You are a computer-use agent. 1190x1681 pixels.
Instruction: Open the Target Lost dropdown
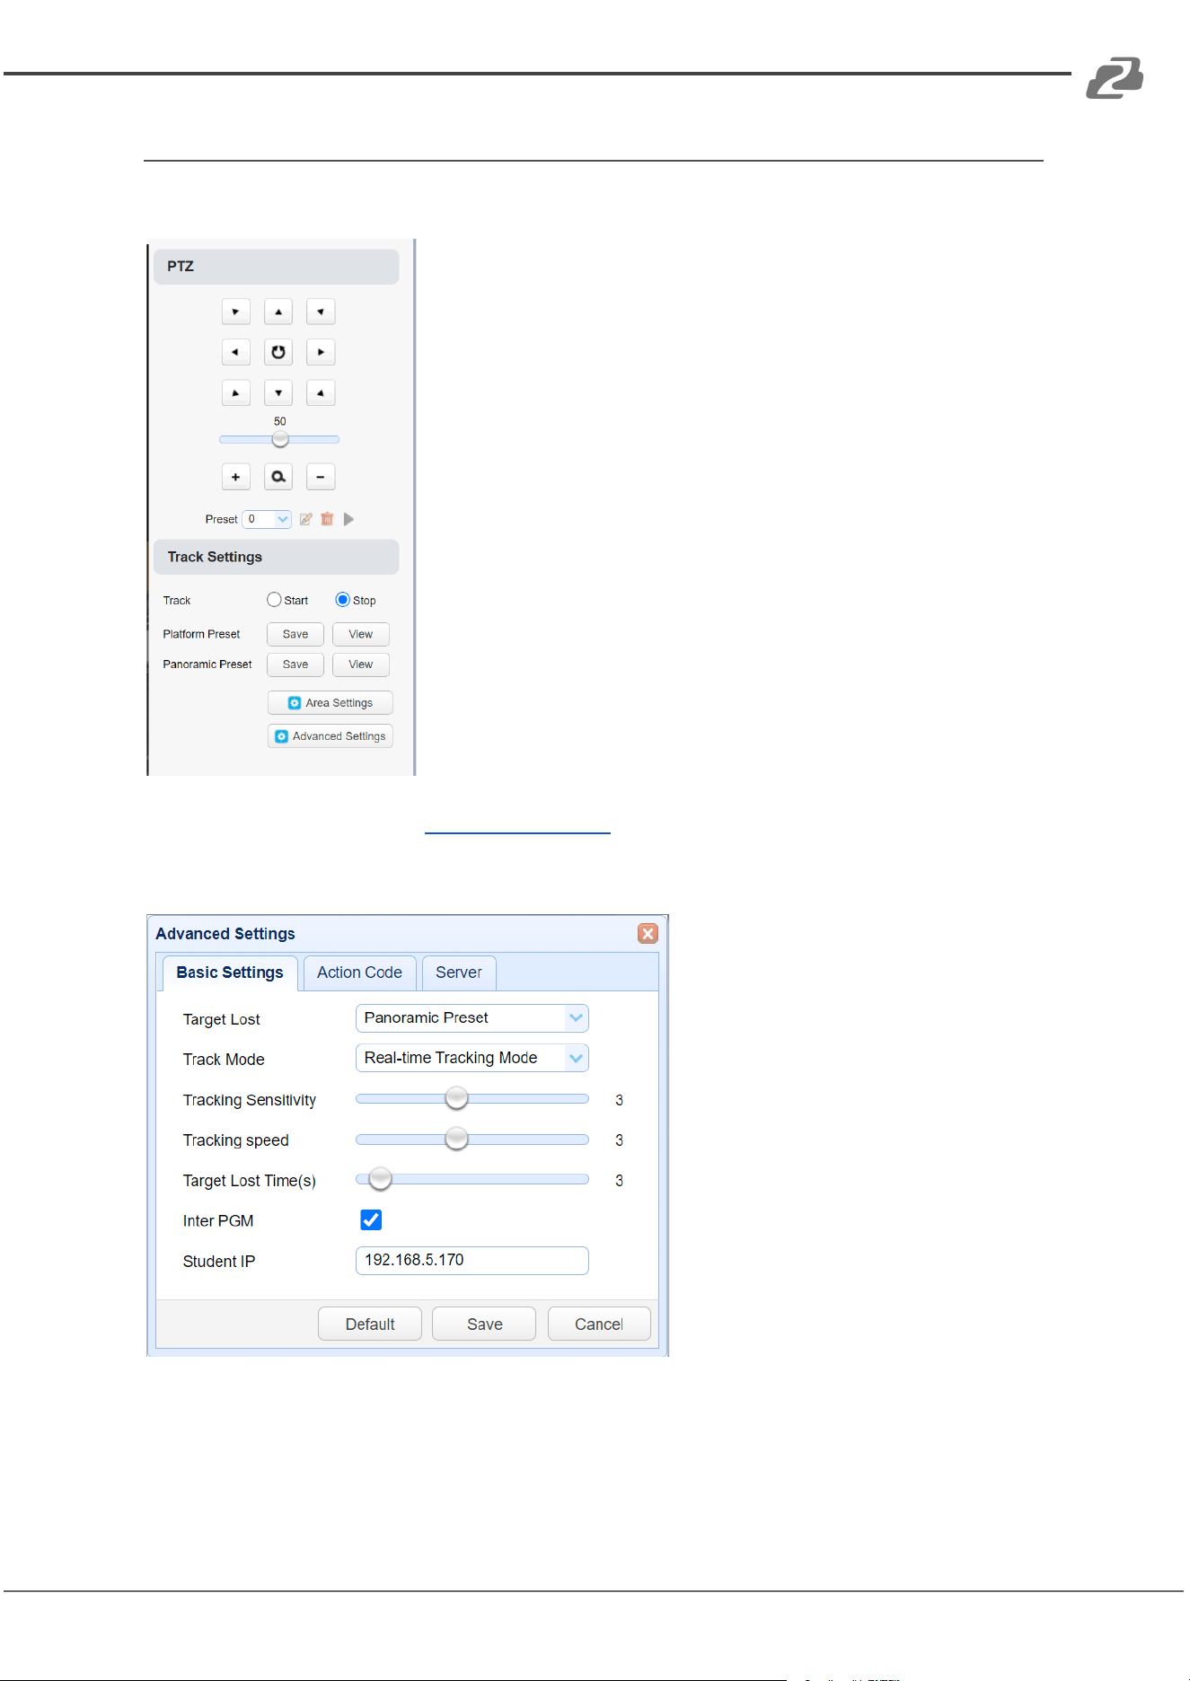click(x=472, y=1018)
